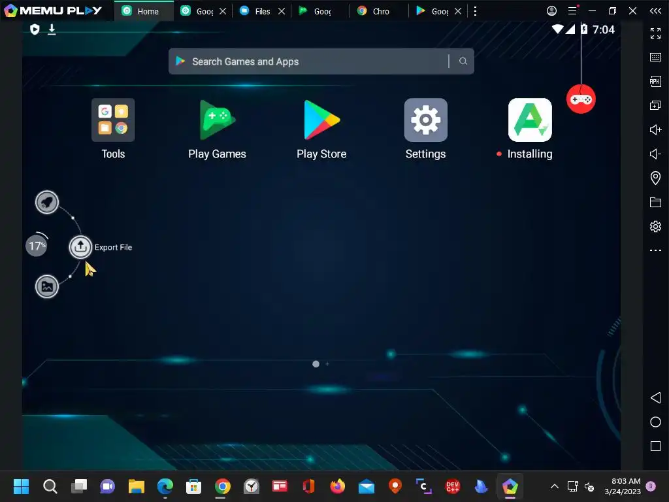Click the home screen page indicator dot
Image resolution: width=669 pixels, height=502 pixels.
[x=316, y=363]
